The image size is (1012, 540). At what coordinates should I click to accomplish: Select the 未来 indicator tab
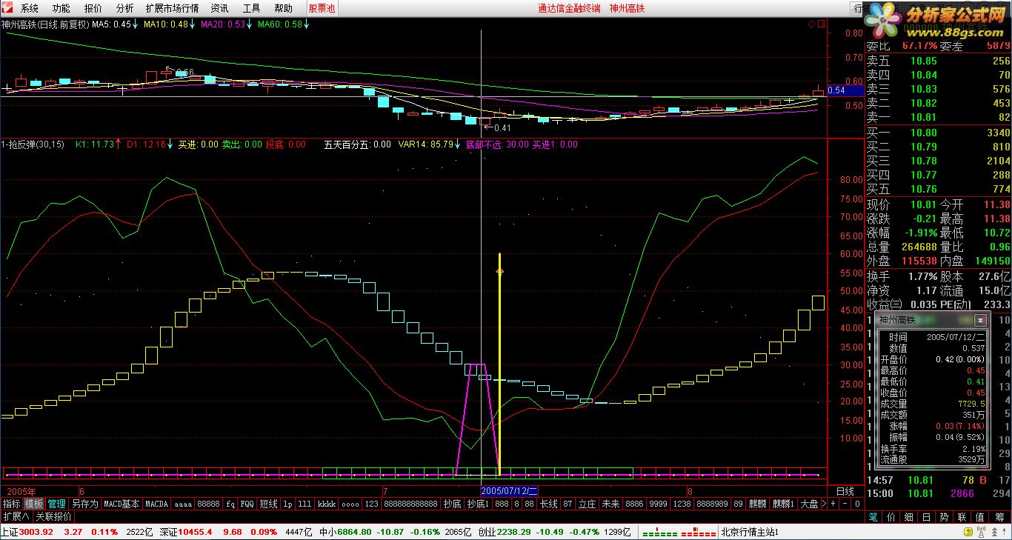coord(610,504)
